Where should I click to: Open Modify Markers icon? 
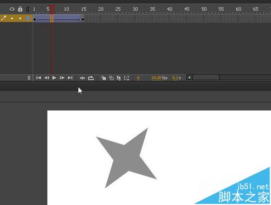click(x=127, y=78)
